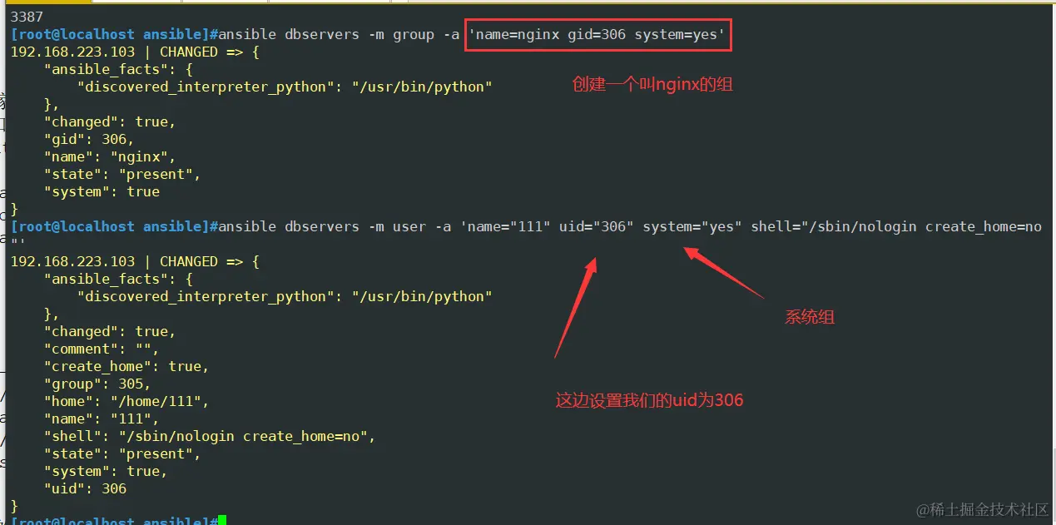Select the output line starting with "shell": "/sbin/nologin
1056x525 pixels.
210,436
